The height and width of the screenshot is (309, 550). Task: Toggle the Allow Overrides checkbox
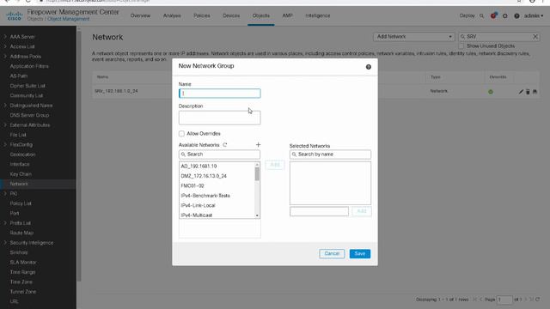pos(181,134)
